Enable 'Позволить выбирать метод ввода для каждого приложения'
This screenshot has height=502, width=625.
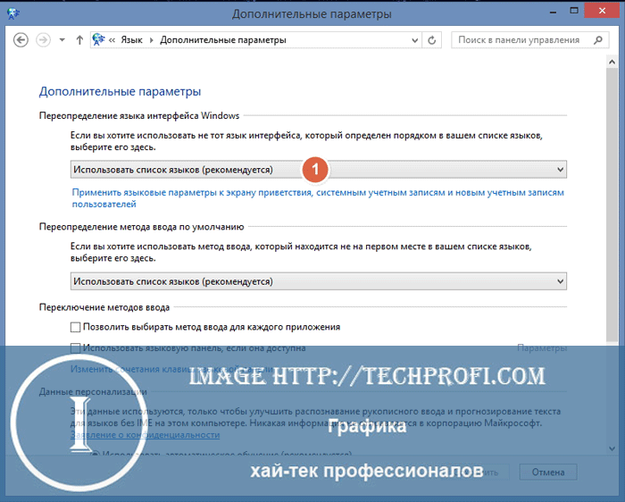point(76,328)
